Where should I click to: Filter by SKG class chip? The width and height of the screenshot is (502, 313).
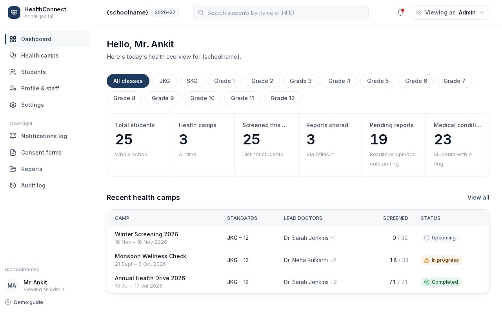[x=192, y=81]
